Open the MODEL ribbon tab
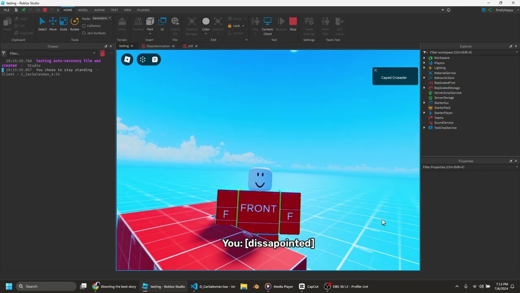This screenshot has width=520, height=293. coord(83,10)
